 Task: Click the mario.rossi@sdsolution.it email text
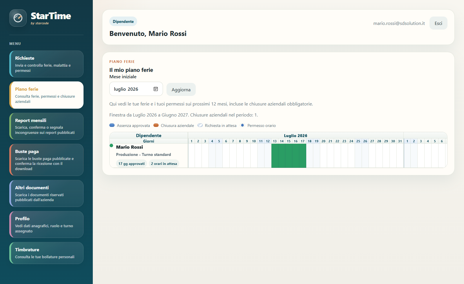tap(399, 23)
